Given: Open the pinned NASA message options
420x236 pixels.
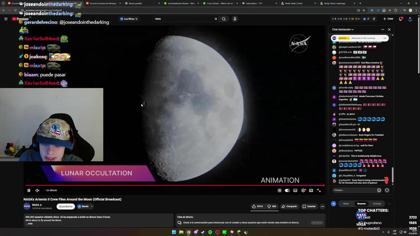Looking at the screenshot, I should pos(385,38).
